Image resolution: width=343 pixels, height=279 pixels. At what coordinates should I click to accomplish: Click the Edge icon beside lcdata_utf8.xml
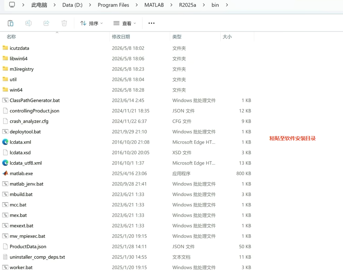click(x=5, y=163)
